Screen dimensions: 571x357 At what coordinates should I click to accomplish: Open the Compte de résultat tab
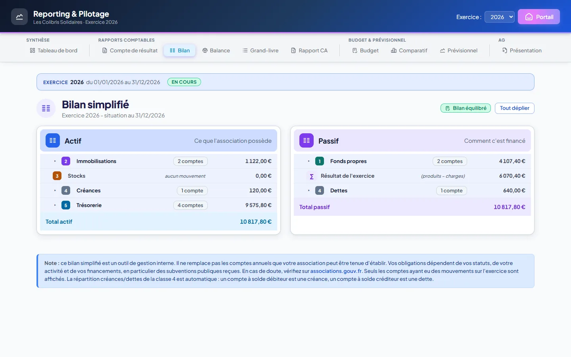tap(130, 50)
